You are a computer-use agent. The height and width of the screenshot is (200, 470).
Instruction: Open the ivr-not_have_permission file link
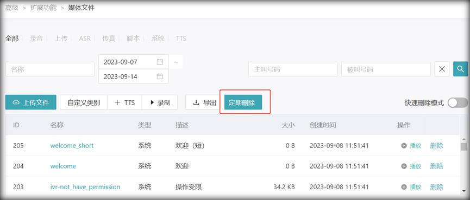coord(85,187)
